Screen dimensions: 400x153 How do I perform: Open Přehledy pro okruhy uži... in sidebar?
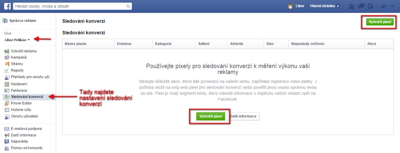point(32,77)
